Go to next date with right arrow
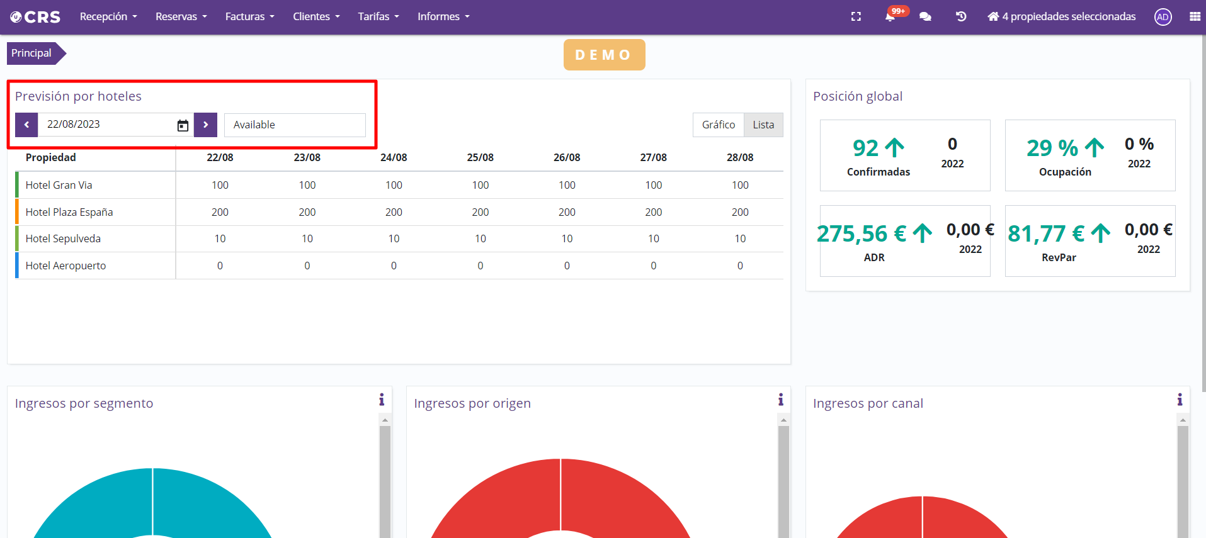1206x538 pixels. pos(205,125)
